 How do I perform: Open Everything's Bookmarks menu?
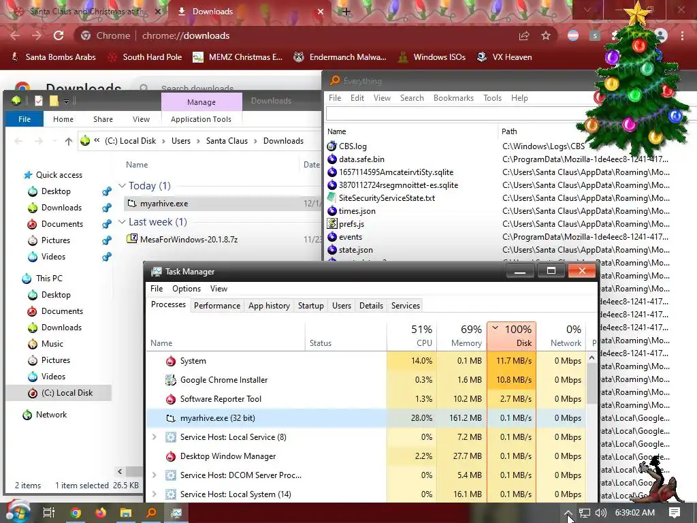click(x=453, y=98)
